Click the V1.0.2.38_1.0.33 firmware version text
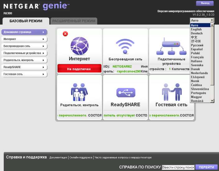 pos(203,15)
